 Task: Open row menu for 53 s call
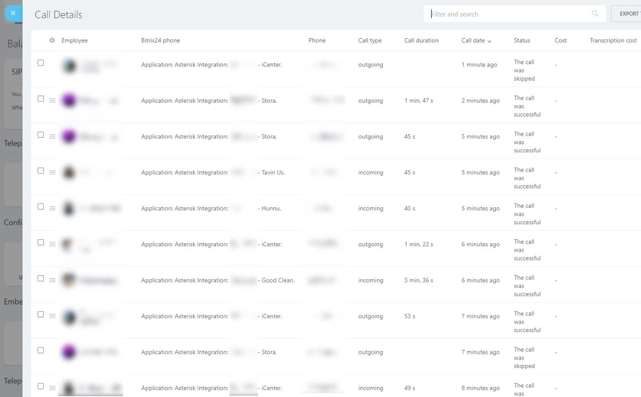pyautogui.click(x=53, y=316)
